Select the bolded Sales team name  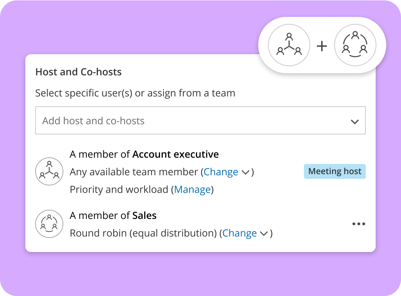tap(144, 215)
